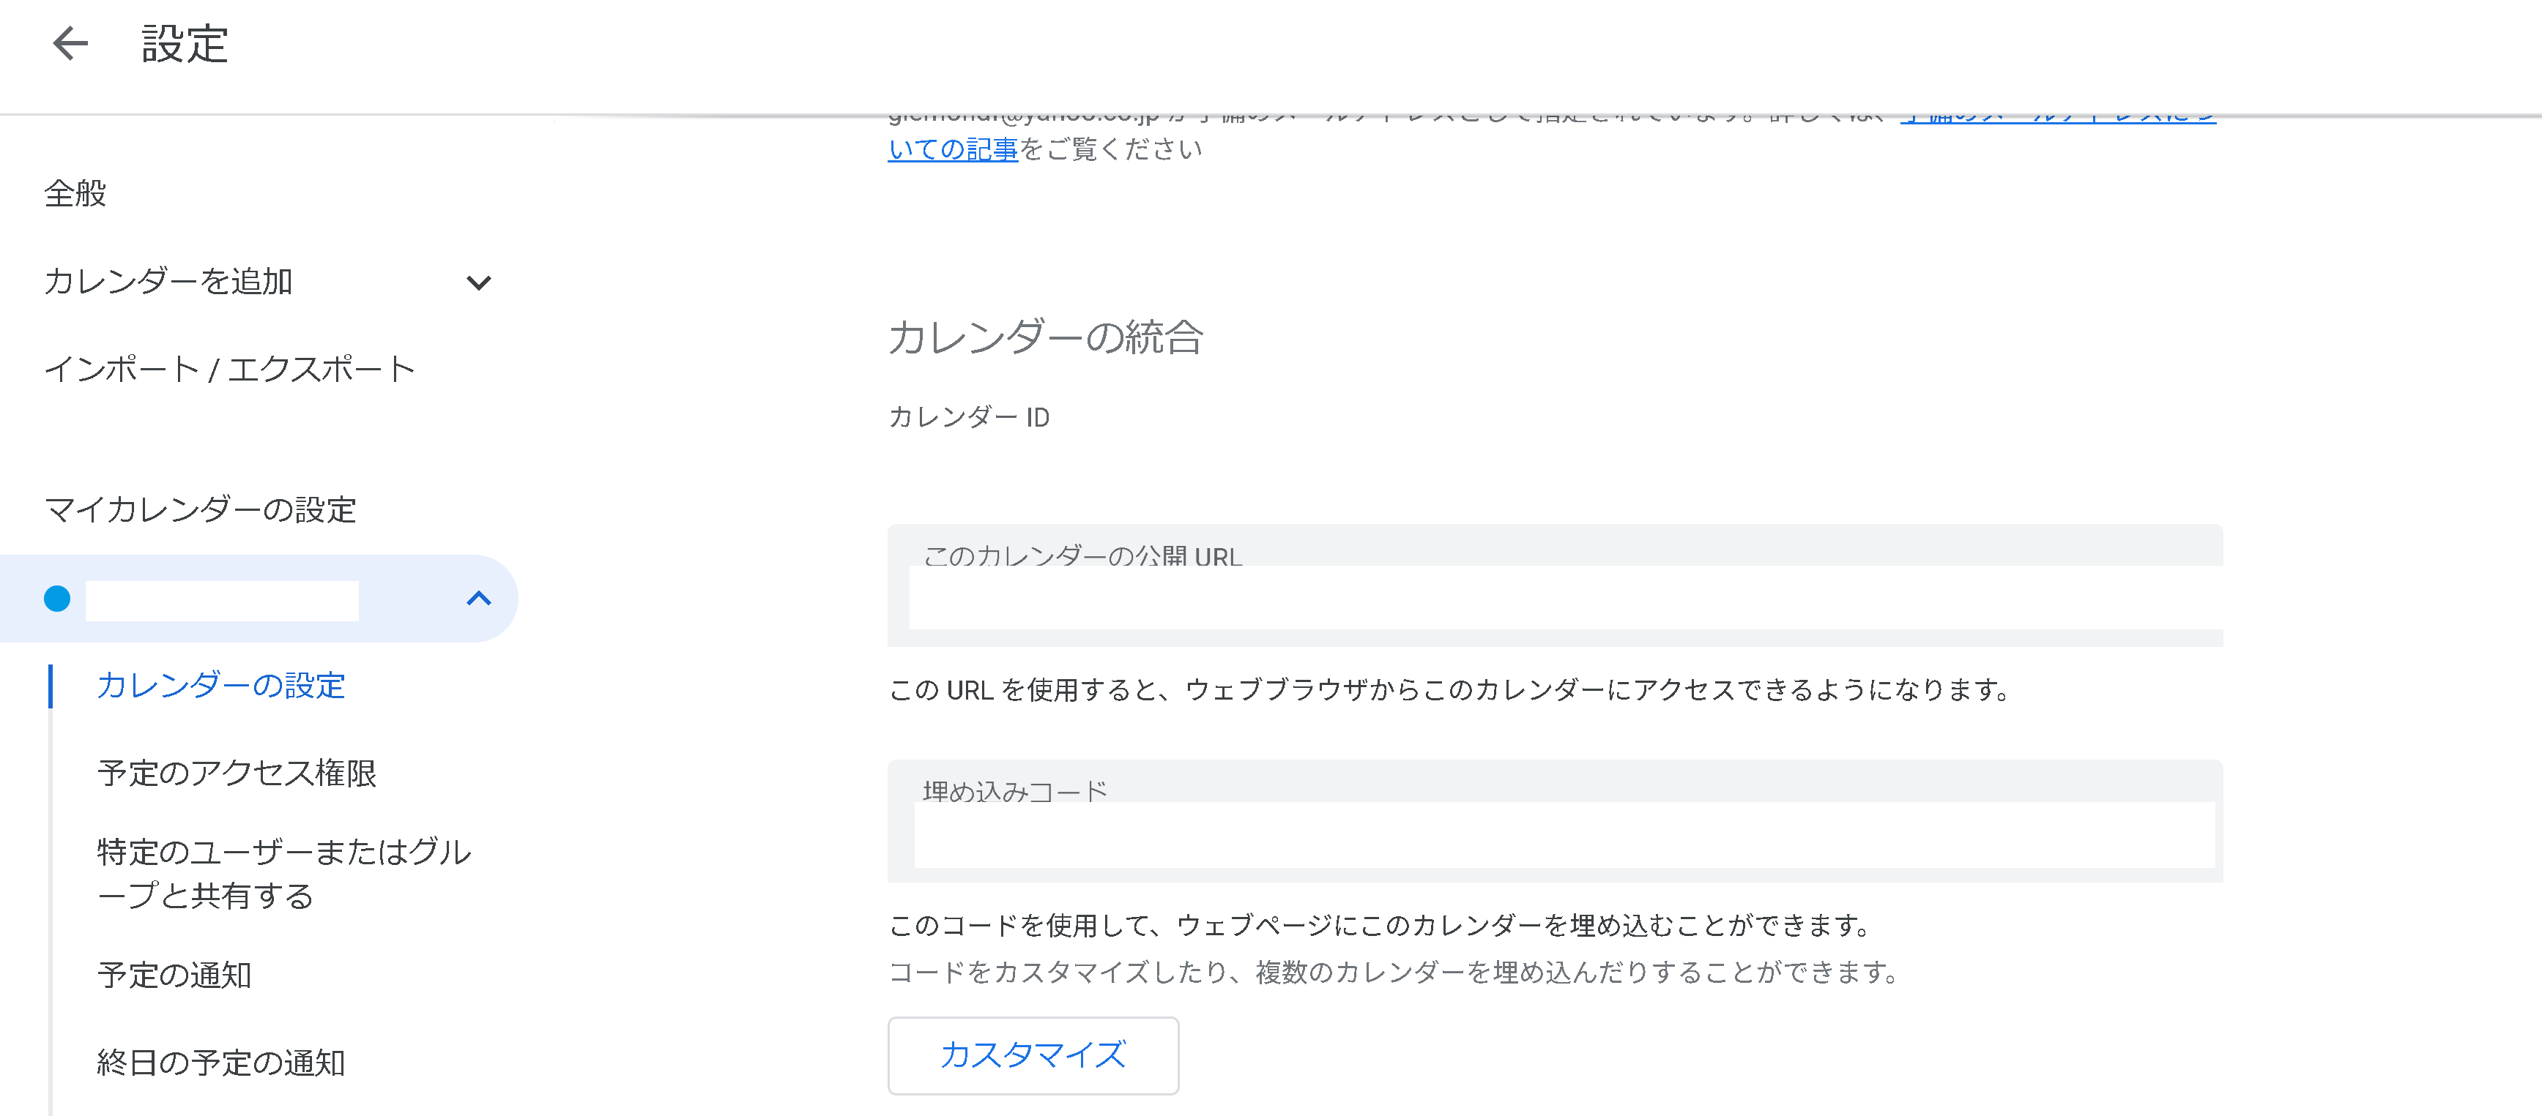2542x1116 pixels.
Task: Open インポート / エクスポート
Action: click(230, 369)
